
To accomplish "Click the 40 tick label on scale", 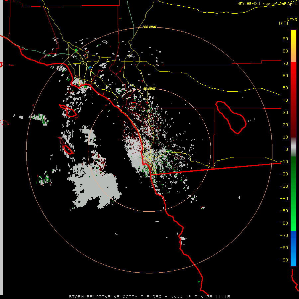I will (285, 100).
